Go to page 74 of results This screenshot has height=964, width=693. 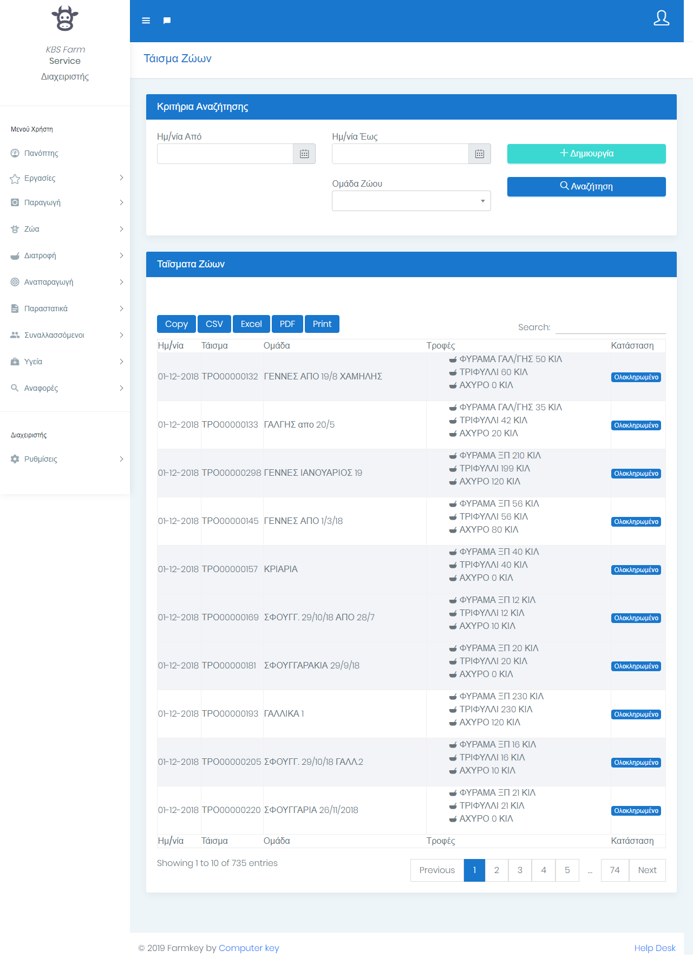[x=614, y=870]
